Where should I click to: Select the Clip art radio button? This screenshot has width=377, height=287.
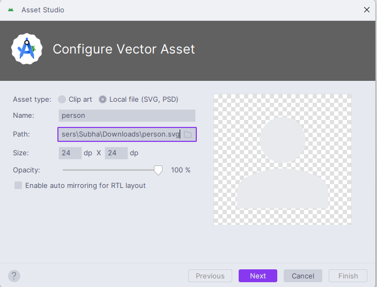click(x=62, y=99)
